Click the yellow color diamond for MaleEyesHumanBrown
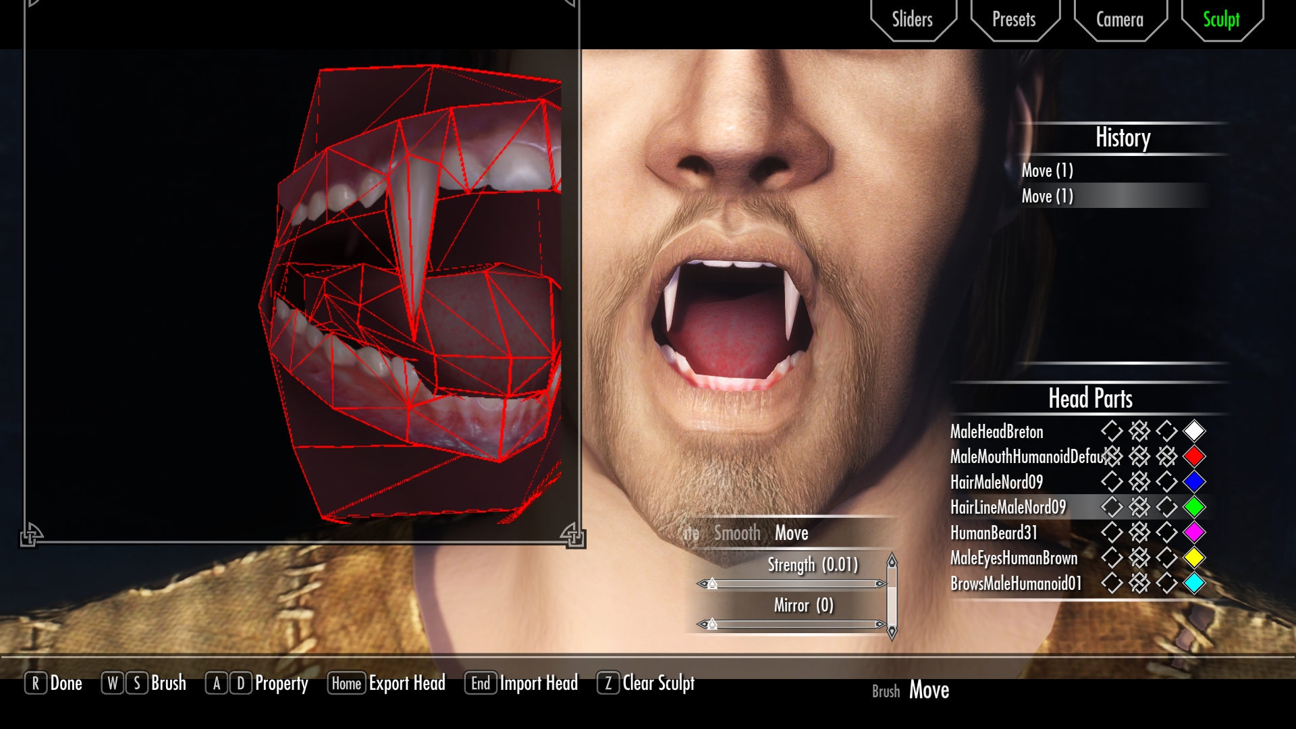 pyautogui.click(x=1194, y=558)
